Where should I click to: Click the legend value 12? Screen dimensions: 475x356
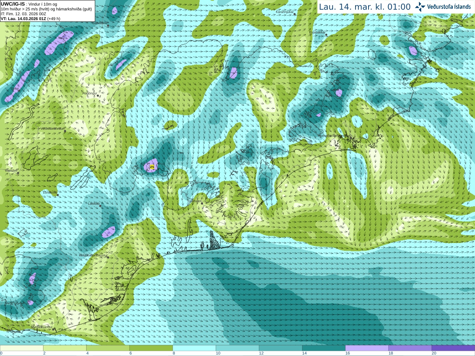click(x=261, y=353)
